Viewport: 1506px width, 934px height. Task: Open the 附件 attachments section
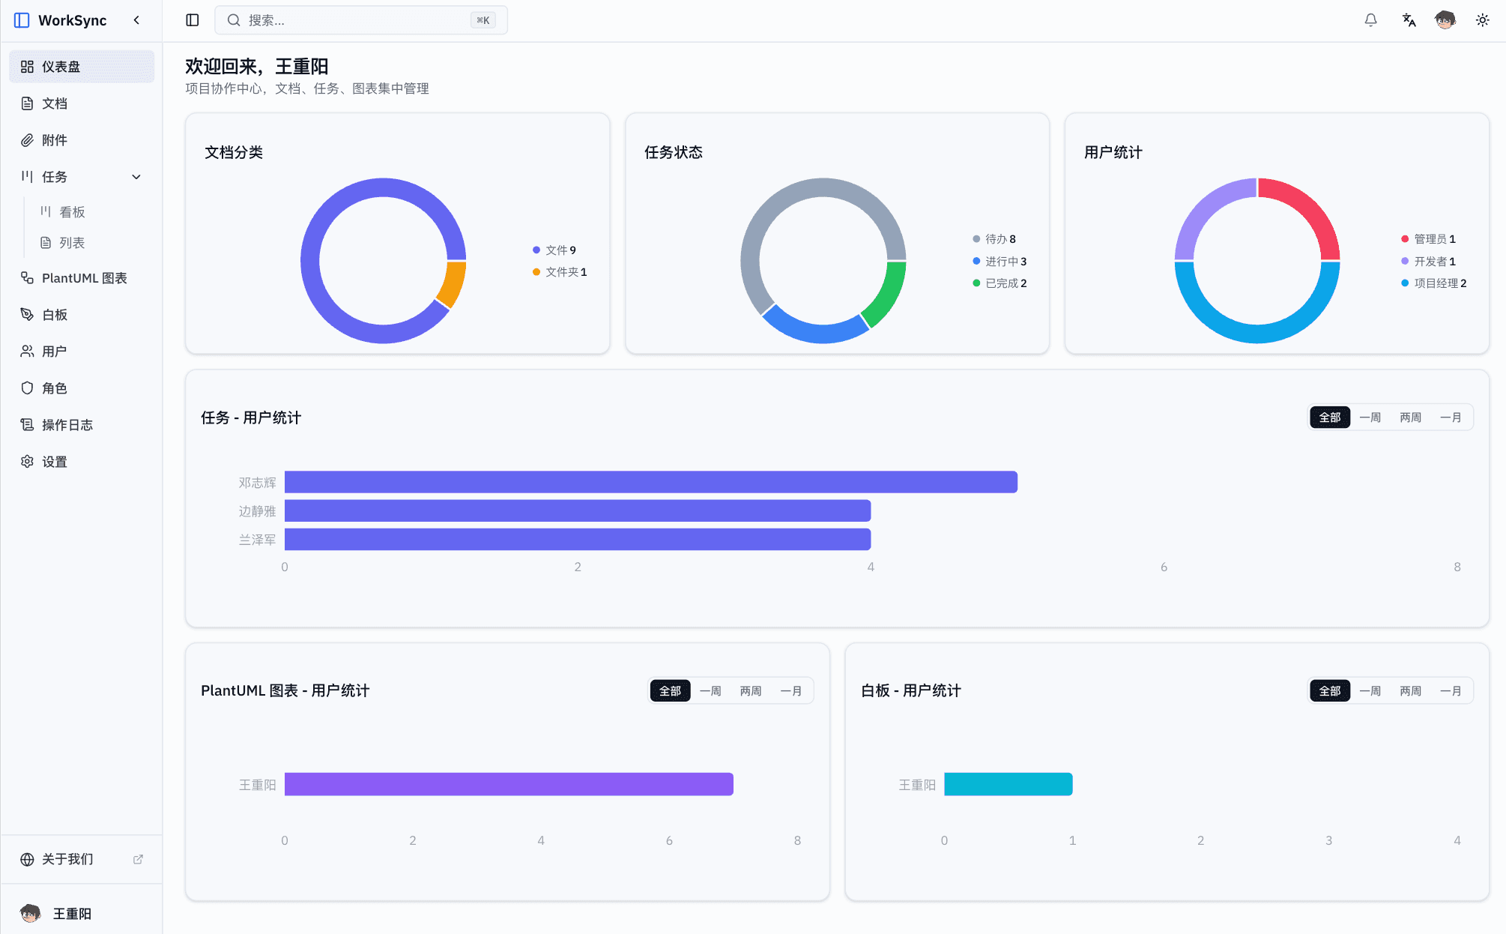point(53,139)
